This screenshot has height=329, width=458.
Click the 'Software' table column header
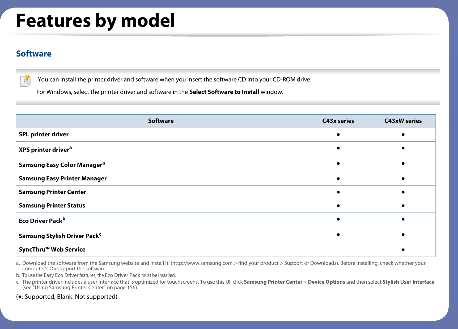point(161,121)
